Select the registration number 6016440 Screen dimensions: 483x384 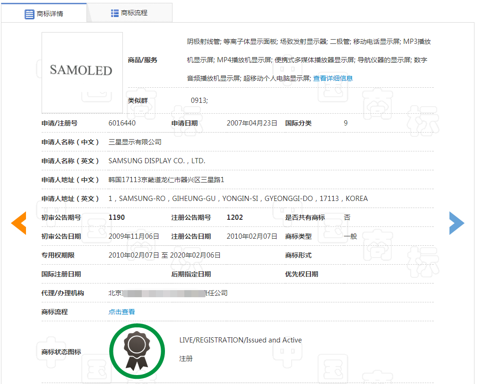122,123
